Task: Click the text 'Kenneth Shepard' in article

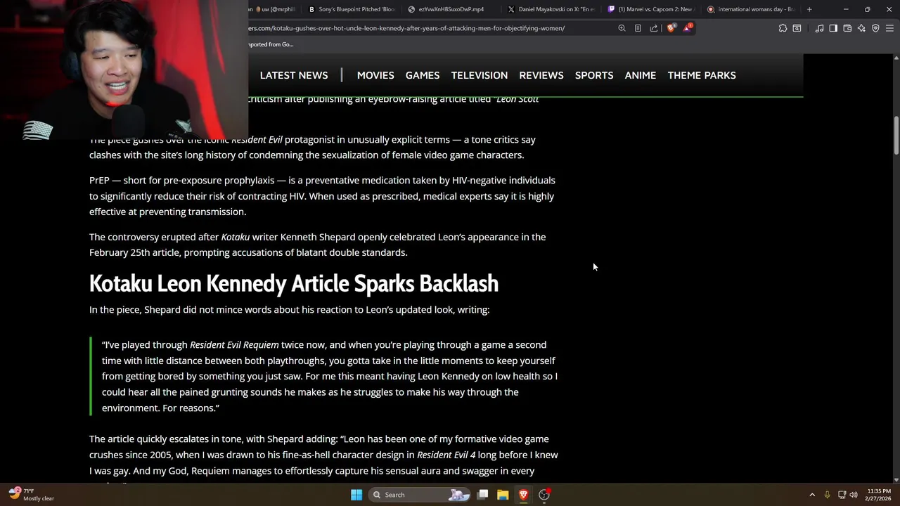Action: (x=318, y=237)
